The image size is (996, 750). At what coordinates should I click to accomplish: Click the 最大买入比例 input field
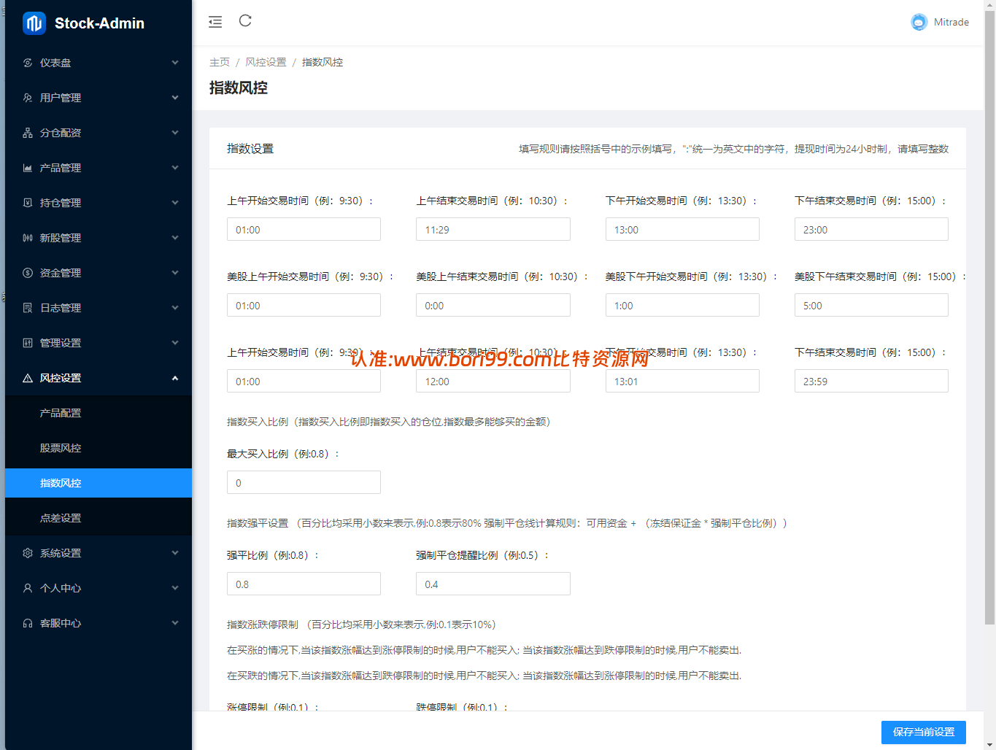(304, 482)
